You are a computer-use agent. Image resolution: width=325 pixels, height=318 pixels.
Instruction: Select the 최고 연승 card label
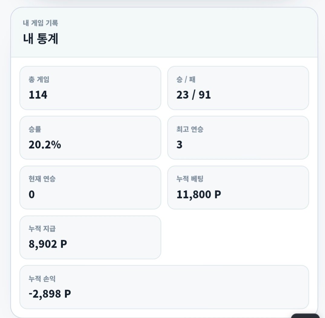[x=190, y=129]
